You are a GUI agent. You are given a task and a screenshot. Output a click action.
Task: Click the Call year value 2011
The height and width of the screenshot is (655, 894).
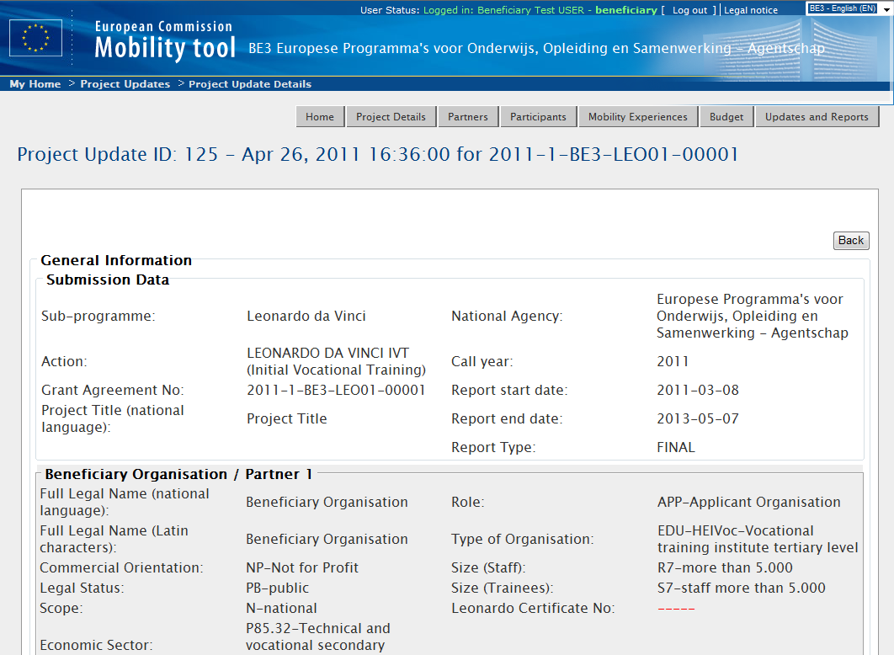coord(673,362)
